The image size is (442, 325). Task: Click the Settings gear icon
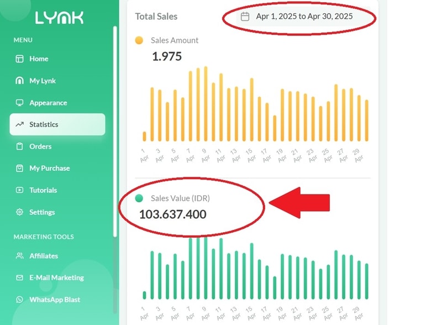20,212
